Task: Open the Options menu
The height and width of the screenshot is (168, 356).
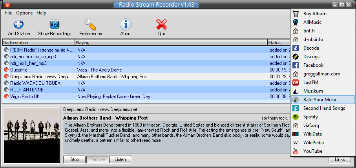Action: point(24,13)
